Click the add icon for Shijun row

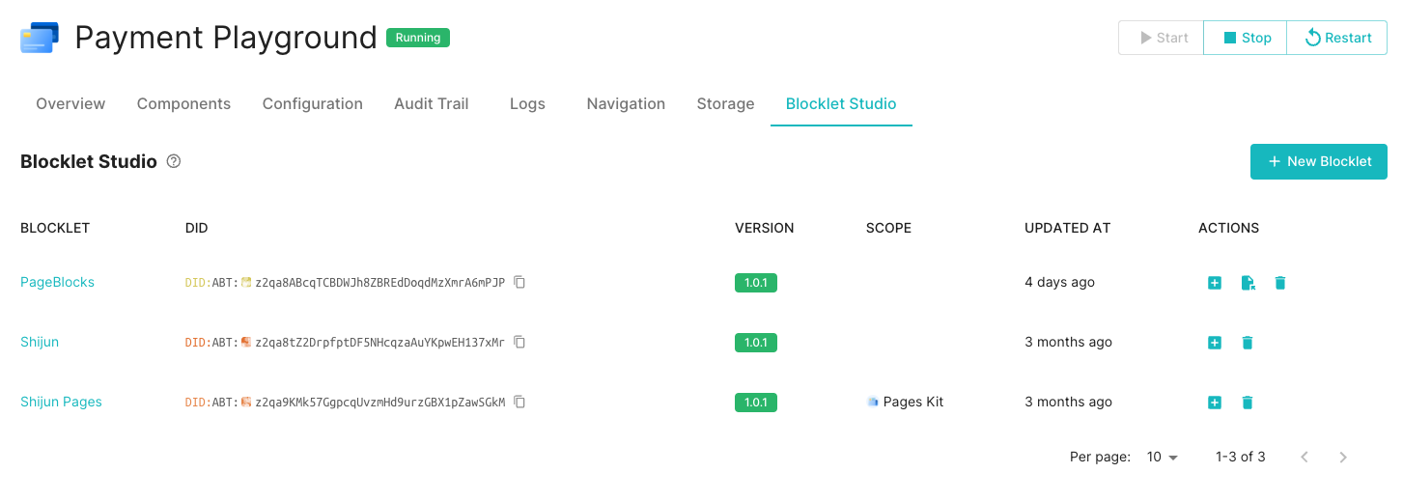(1215, 343)
